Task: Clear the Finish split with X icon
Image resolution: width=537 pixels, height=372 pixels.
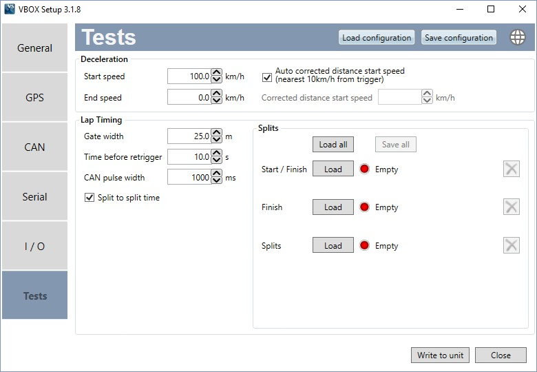Action: coord(512,207)
